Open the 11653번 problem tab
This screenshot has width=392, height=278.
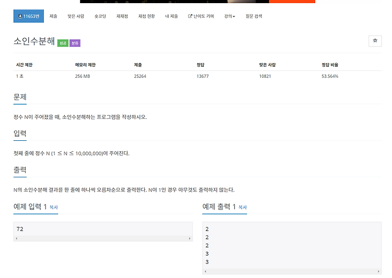coord(29,16)
